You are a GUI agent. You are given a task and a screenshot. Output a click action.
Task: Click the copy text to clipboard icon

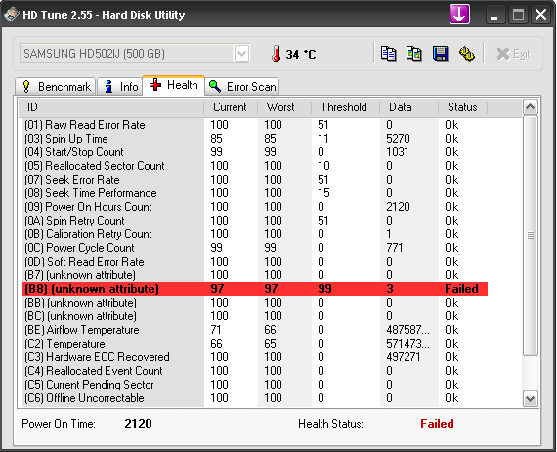[x=388, y=54]
